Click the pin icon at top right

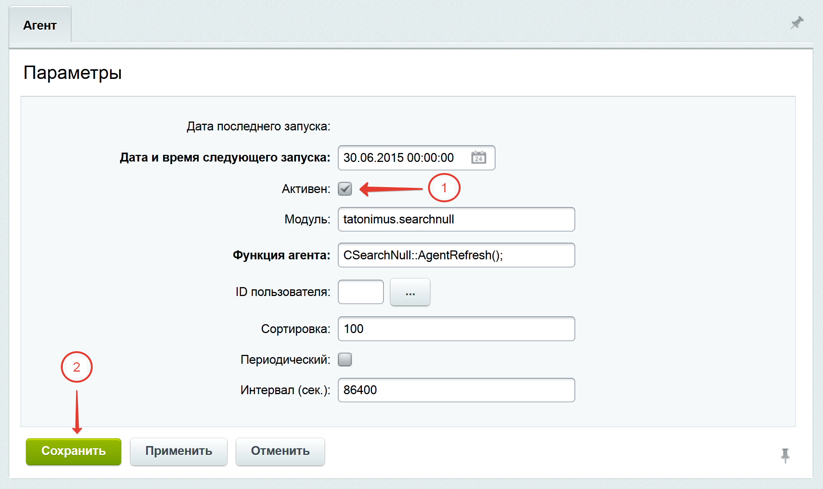[796, 23]
